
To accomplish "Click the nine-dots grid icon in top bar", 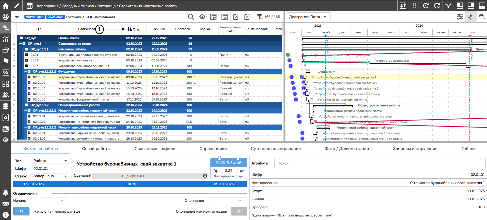I will coord(415,6).
